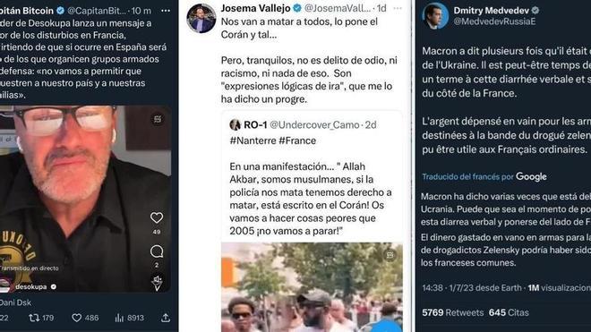Open the desokupa account label on video
This screenshot has height=332, width=591.
[31, 286]
